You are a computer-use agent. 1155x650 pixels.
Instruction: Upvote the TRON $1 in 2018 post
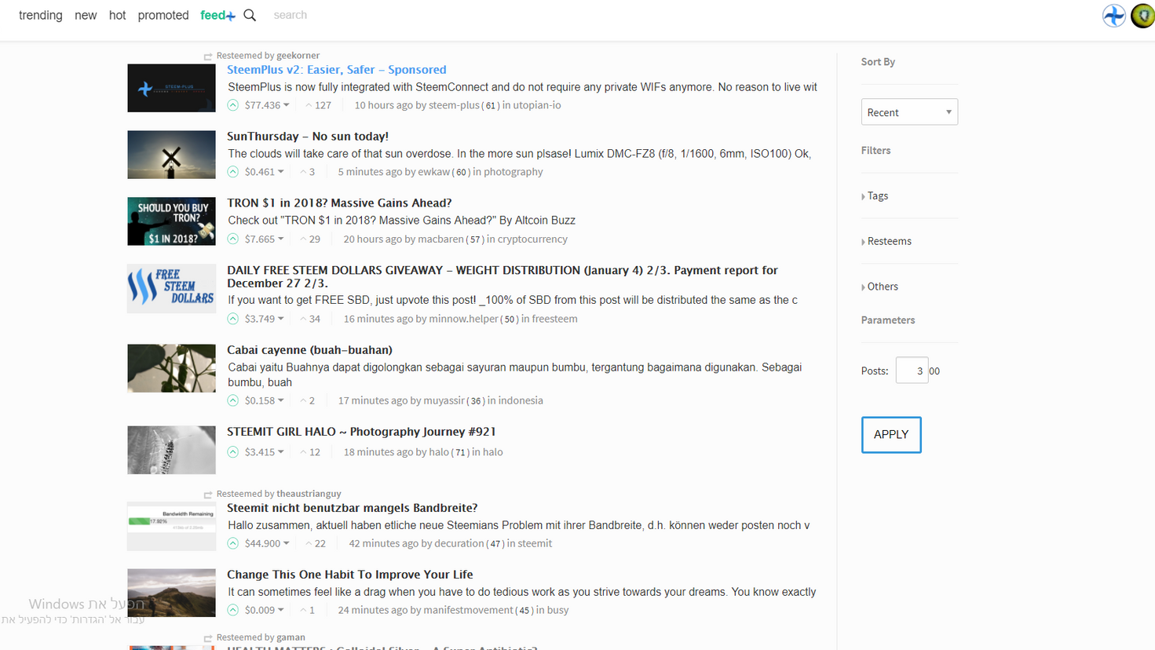pos(233,239)
